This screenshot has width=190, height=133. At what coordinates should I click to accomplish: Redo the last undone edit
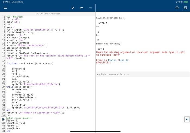pyautogui.click(x=90, y=8)
